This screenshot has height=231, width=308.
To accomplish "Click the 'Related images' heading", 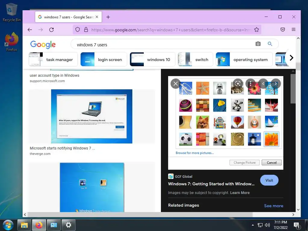I will [x=183, y=205].
